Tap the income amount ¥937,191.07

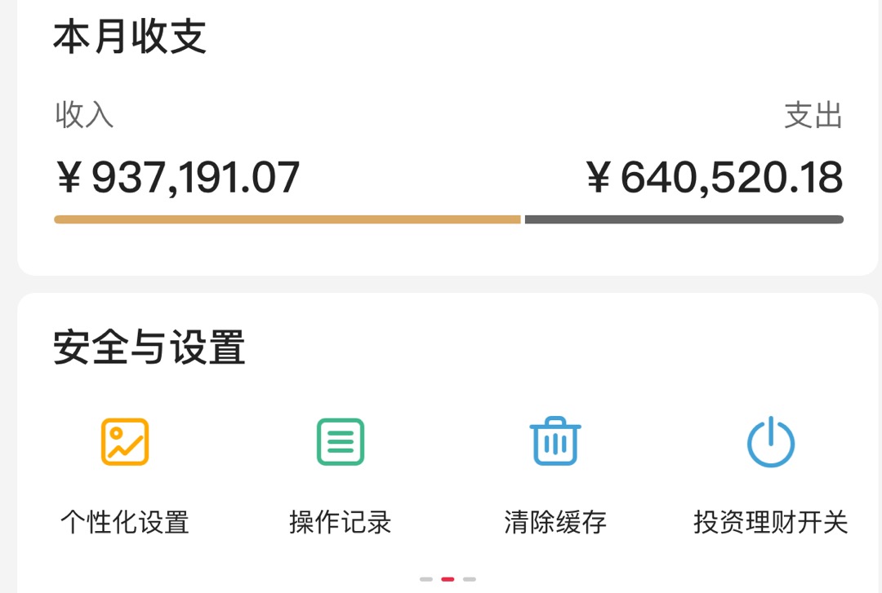(x=178, y=178)
